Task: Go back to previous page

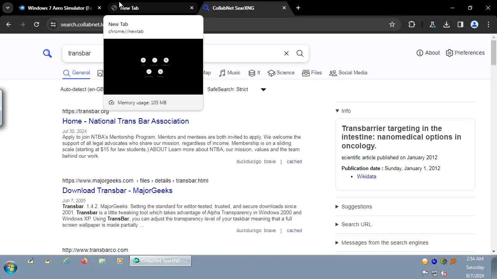Action: pos(9,24)
